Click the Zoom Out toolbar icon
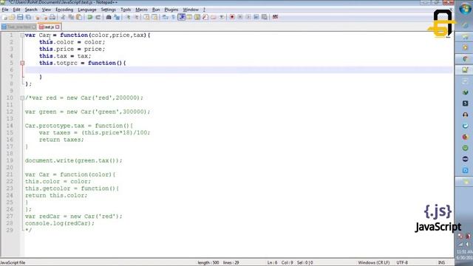The height and width of the screenshot is (266, 473). click(x=137, y=17)
